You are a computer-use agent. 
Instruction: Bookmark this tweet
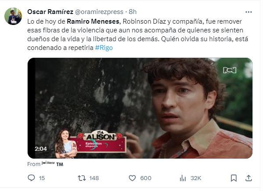click(234, 178)
